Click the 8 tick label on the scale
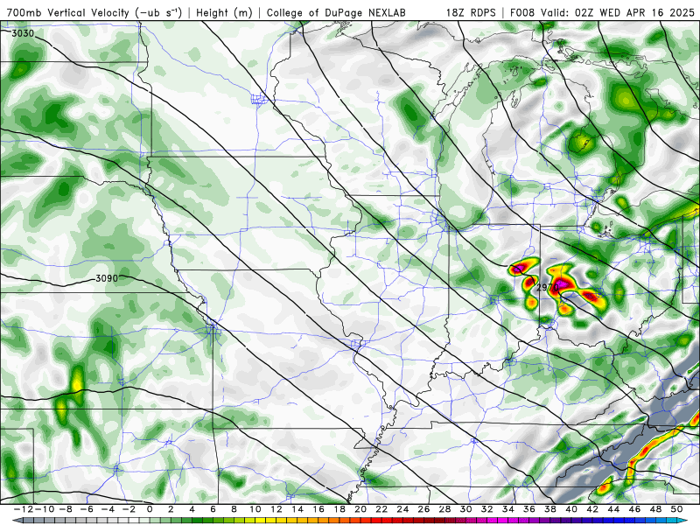Viewport: 700px width, 525px height. point(234,509)
